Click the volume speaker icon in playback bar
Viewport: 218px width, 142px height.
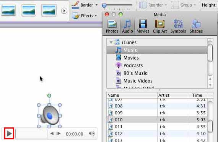click(91, 134)
